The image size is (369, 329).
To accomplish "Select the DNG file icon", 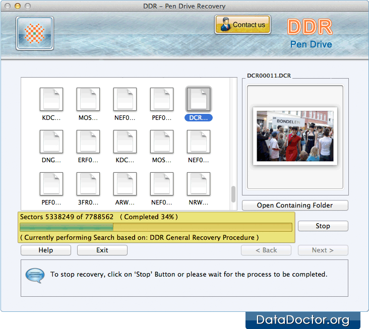I will tap(51, 142).
